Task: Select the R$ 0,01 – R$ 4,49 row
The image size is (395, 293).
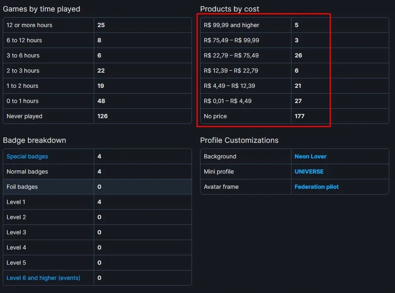Action: point(294,101)
